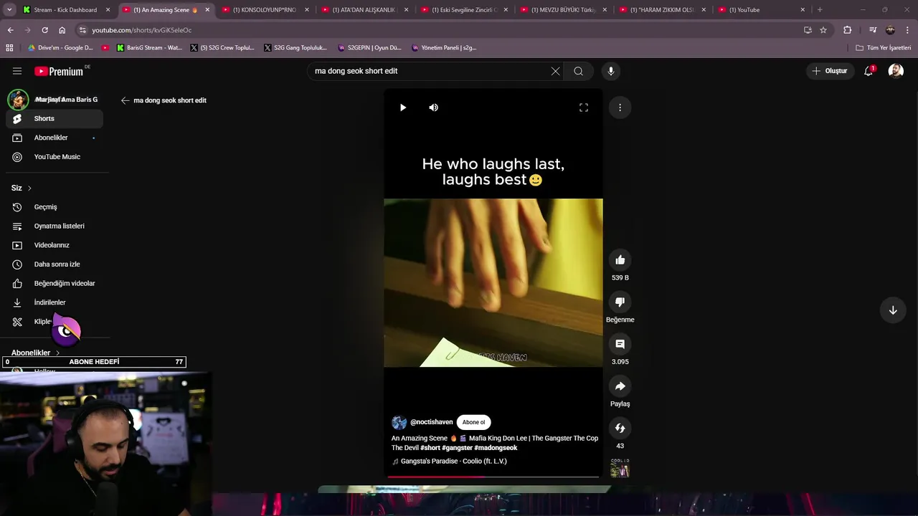Like the Short with thumbs up
Screen dimensions: 918x516
coord(620,260)
